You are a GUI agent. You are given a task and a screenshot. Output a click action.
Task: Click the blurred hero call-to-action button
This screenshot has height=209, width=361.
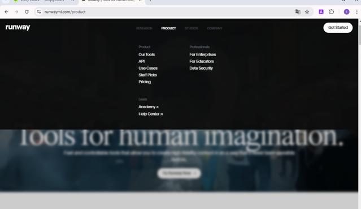click(179, 173)
